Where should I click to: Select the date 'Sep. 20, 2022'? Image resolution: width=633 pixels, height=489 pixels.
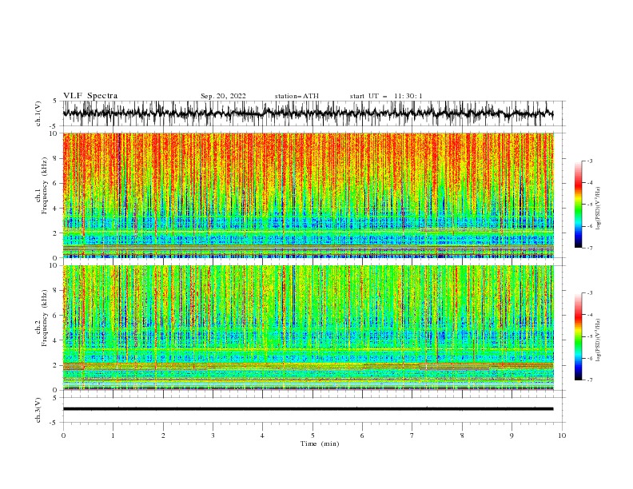tap(223, 96)
